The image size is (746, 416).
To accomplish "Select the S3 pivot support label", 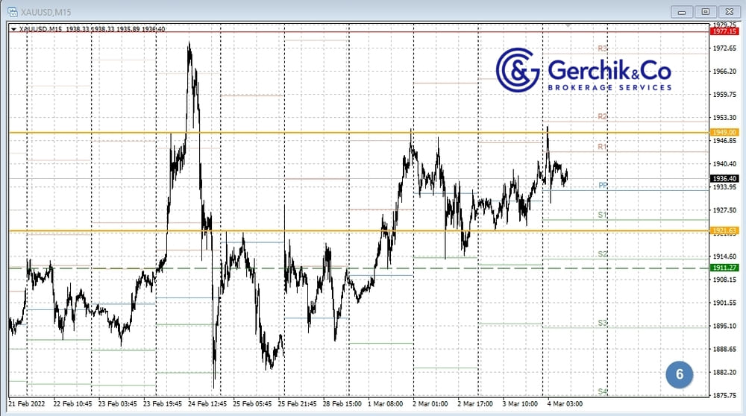I will [x=603, y=323].
